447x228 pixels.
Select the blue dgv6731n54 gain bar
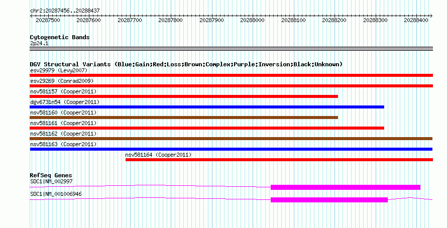pos(207,107)
